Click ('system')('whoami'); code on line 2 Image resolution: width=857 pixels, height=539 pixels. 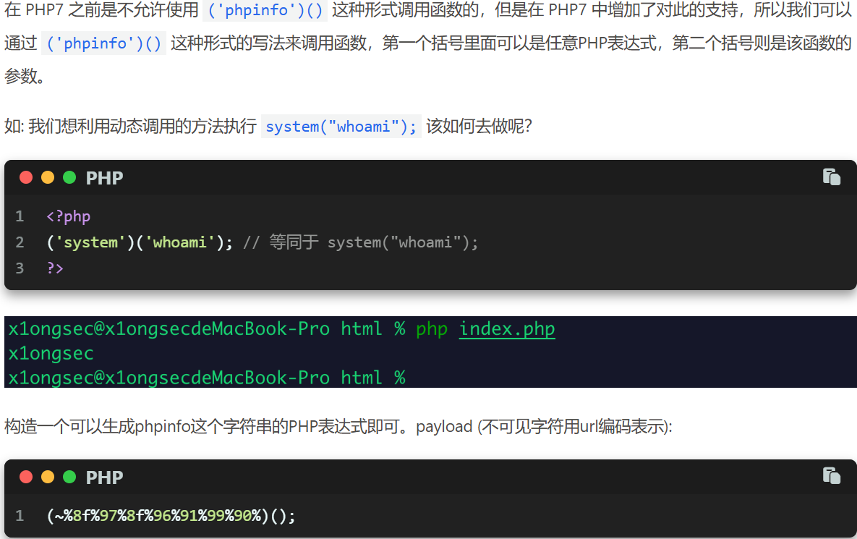(140, 242)
